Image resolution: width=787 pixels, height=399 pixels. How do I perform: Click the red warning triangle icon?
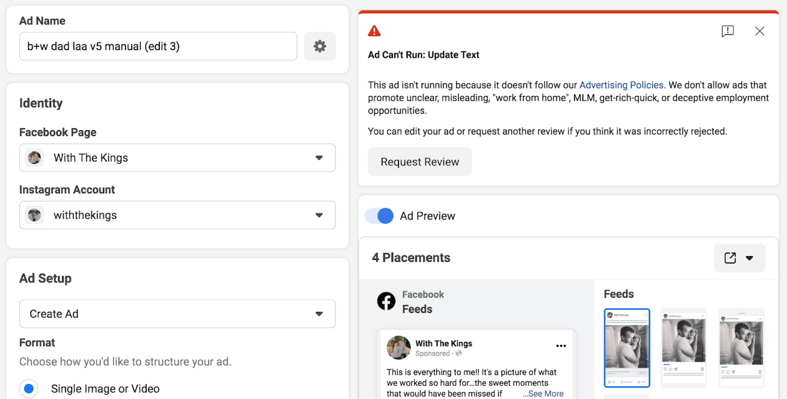coord(374,31)
